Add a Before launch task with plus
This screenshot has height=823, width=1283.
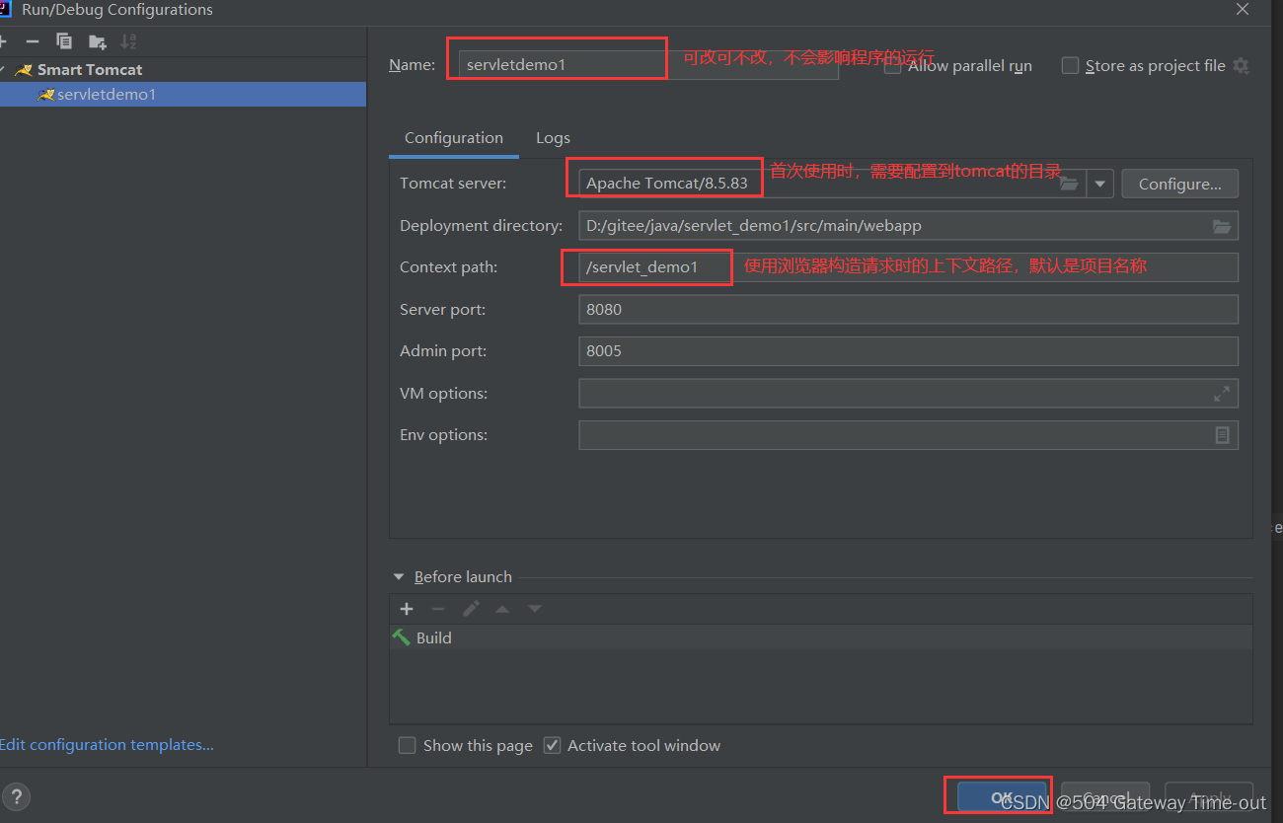click(x=407, y=609)
